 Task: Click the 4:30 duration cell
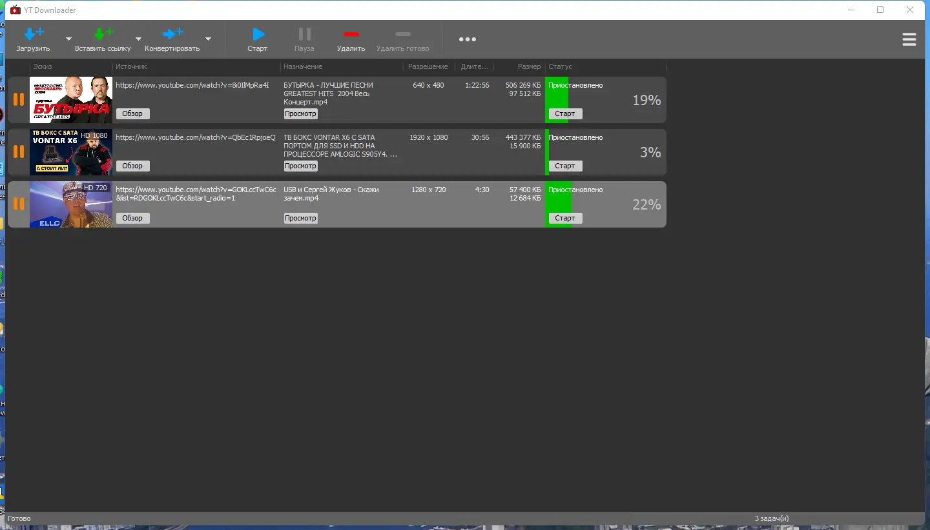pyautogui.click(x=482, y=190)
